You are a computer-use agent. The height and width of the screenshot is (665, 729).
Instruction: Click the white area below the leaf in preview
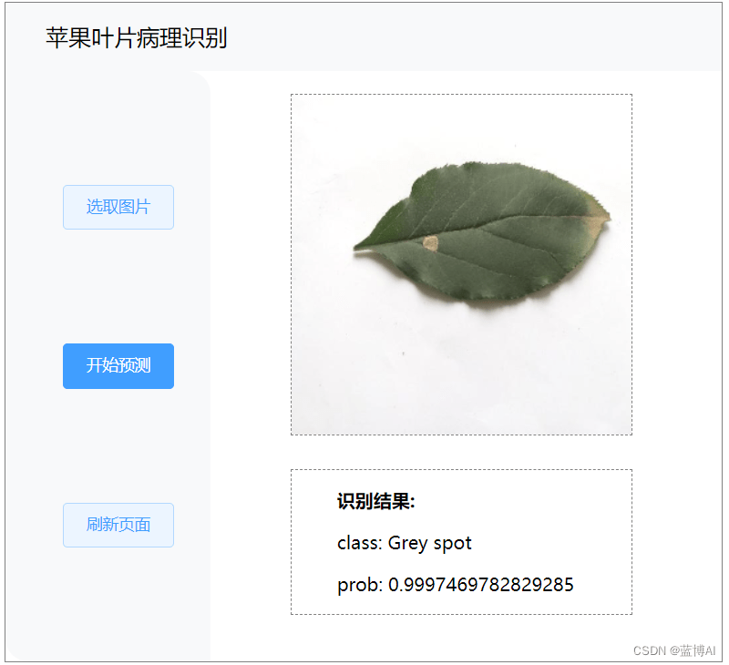(461, 372)
